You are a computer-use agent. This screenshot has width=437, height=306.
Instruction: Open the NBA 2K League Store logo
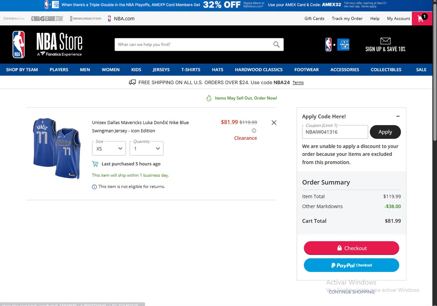coord(86,19)
